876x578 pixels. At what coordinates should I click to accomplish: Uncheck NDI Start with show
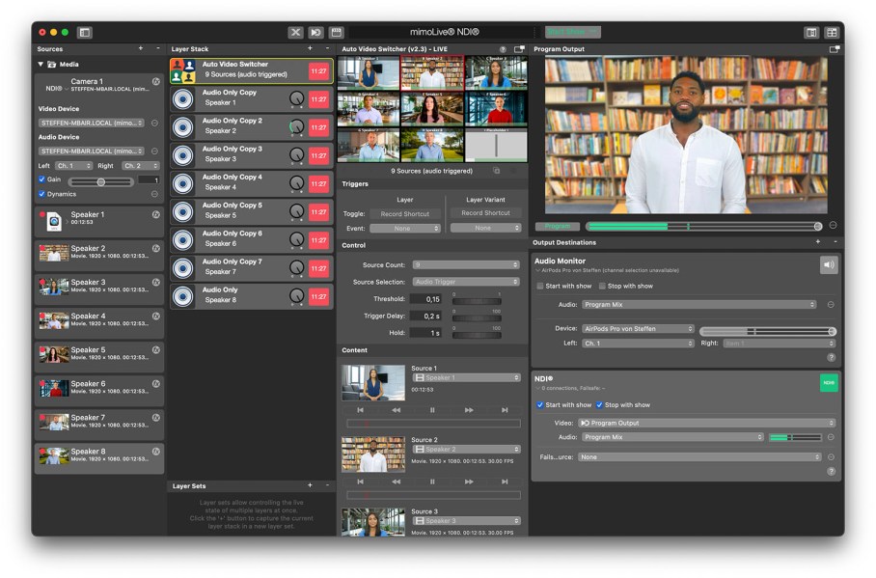tap(539, 404)
